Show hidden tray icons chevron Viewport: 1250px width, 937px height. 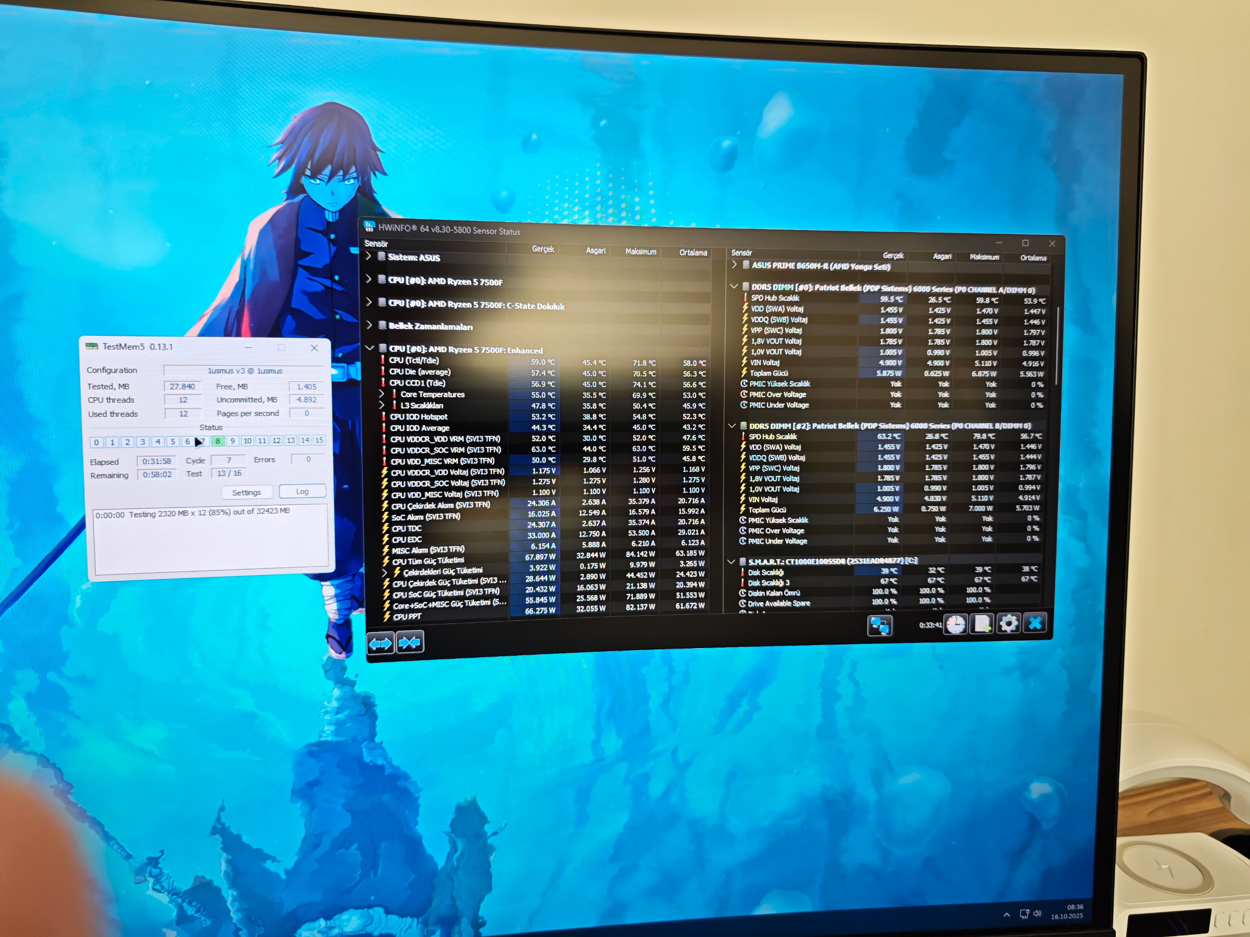coord(1007,914)
